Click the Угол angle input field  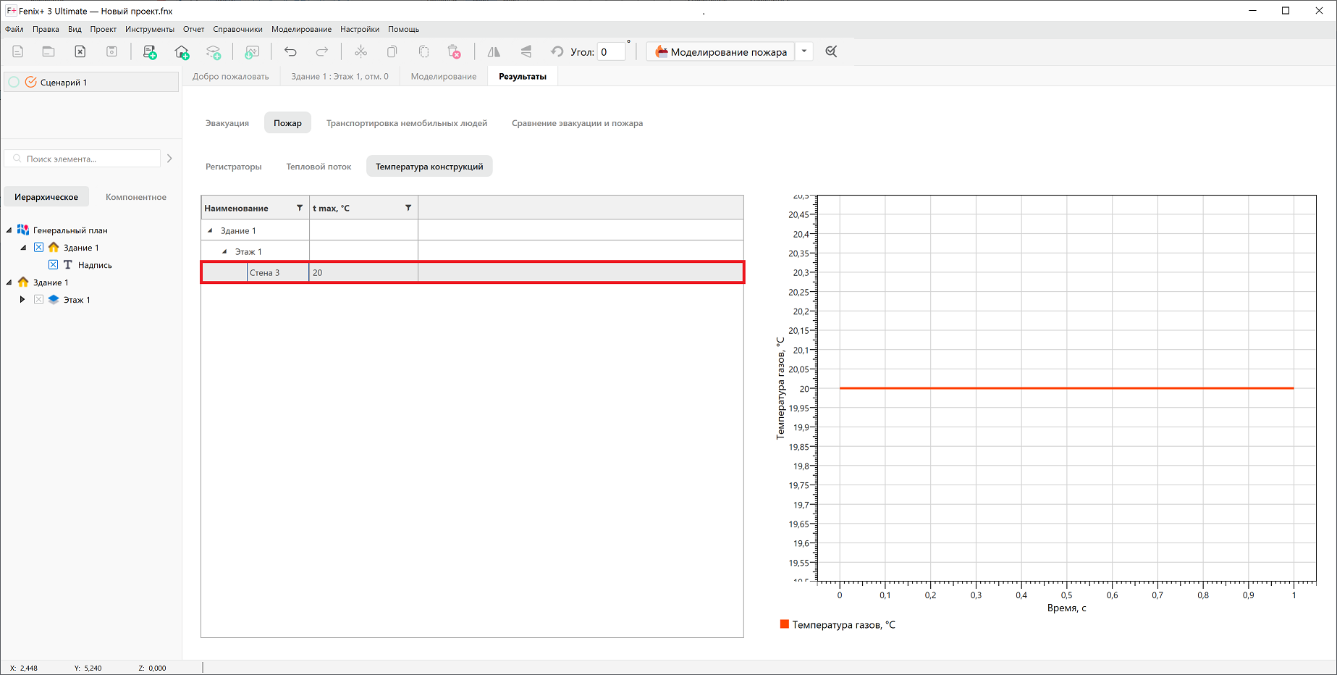pos(611,51)
